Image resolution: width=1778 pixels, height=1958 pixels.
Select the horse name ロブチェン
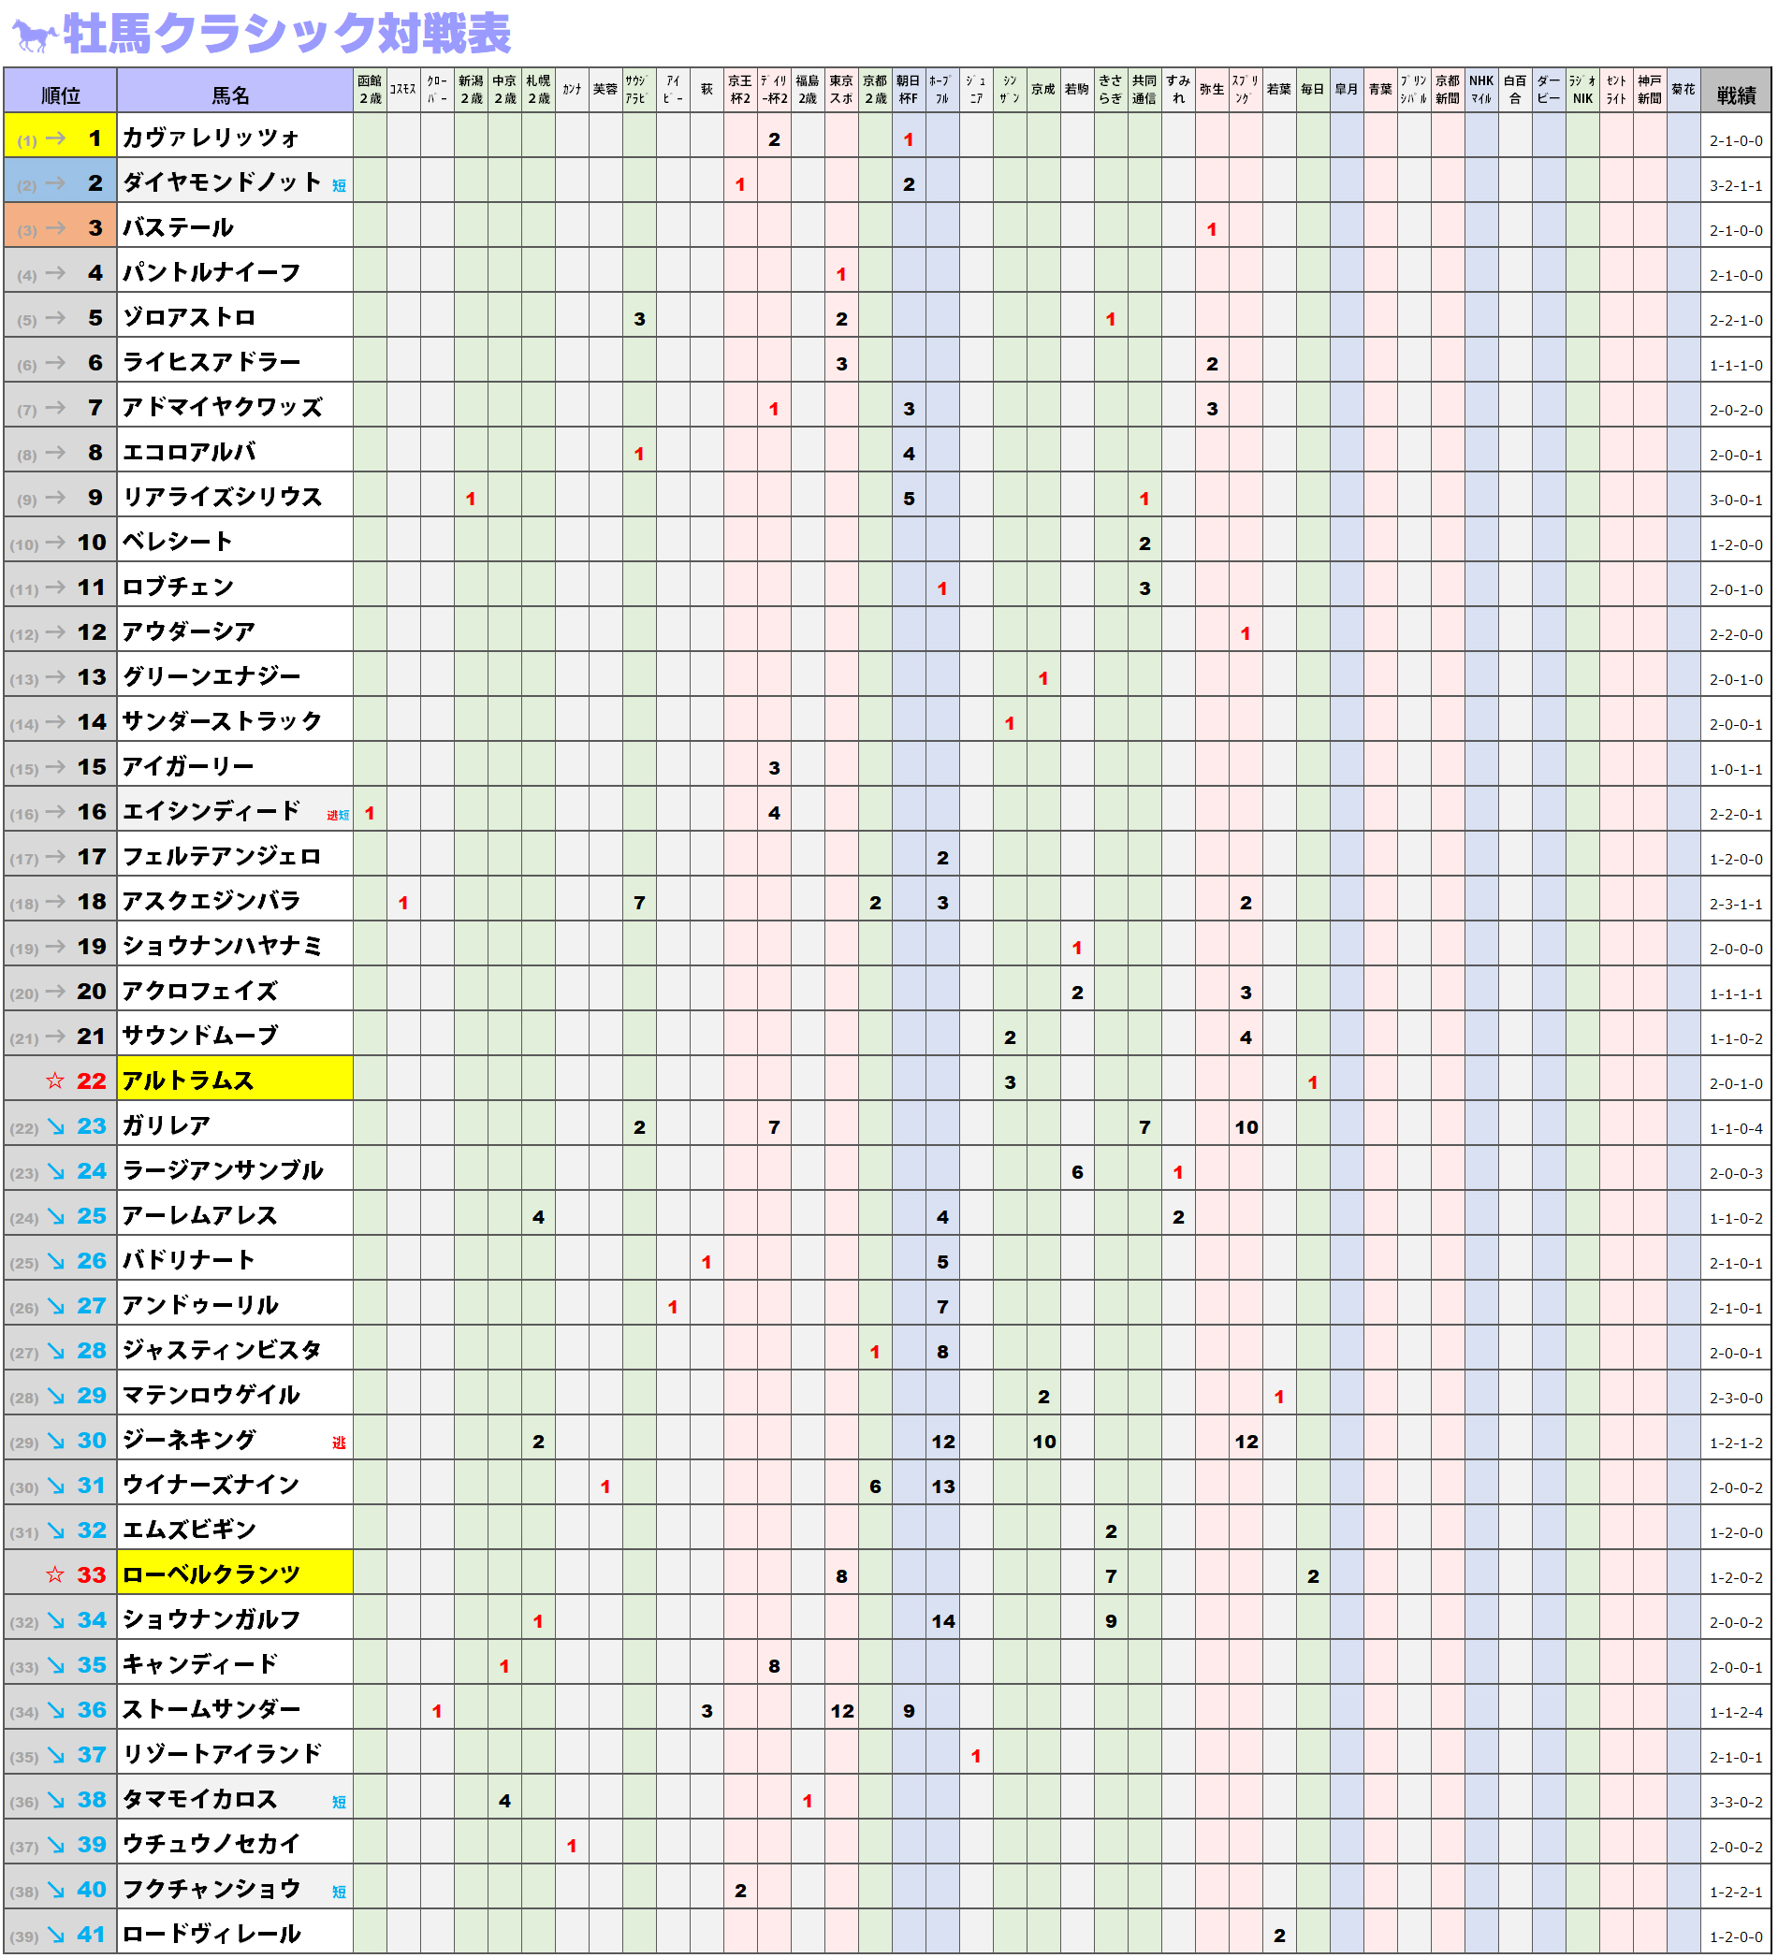click(x=179, y=587)
